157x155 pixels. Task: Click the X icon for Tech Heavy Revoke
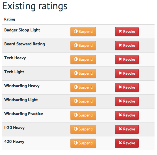click(120, 59)
